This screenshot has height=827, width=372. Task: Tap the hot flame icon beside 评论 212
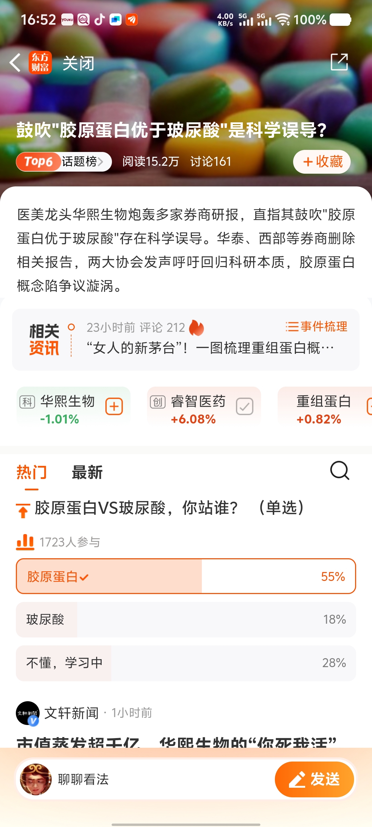[197, 327]
